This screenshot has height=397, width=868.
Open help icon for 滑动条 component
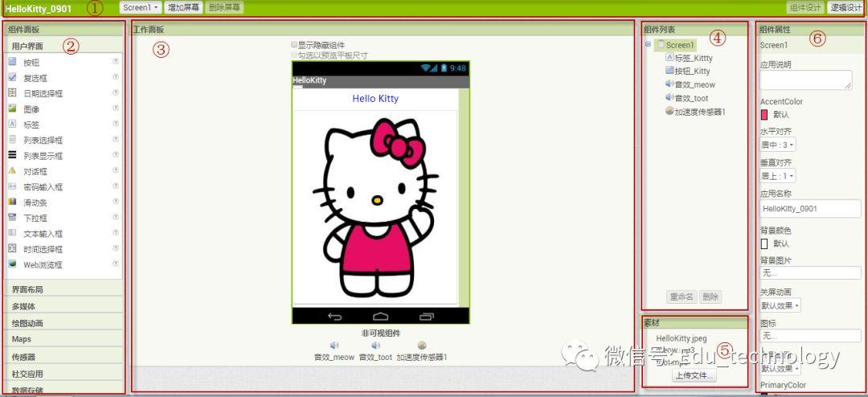[116, 202]
